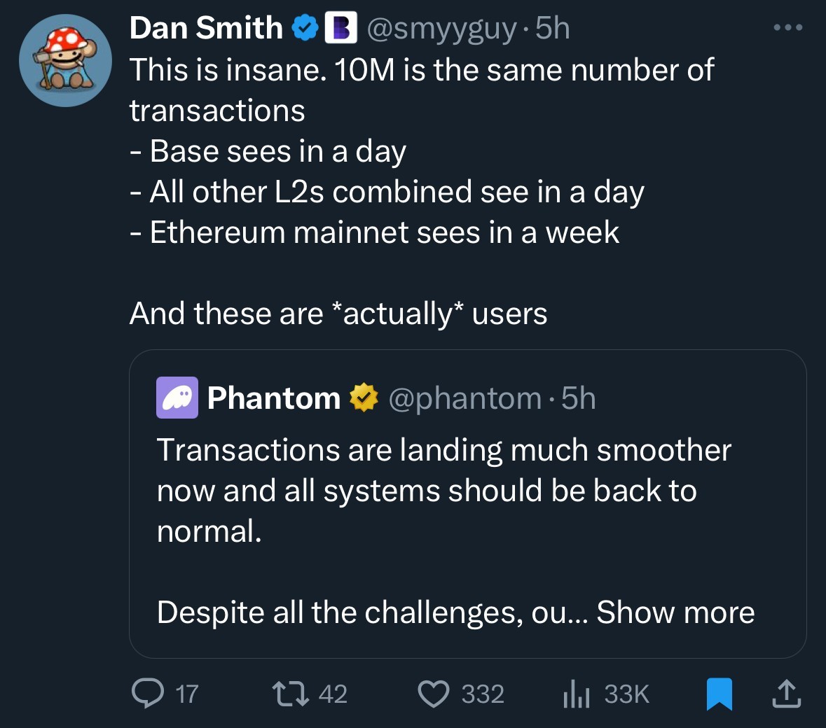The width and height of the screenshot is (826, 728).
Task: View tweet analytics bar chart icon
Action: [x=576, y=694]
